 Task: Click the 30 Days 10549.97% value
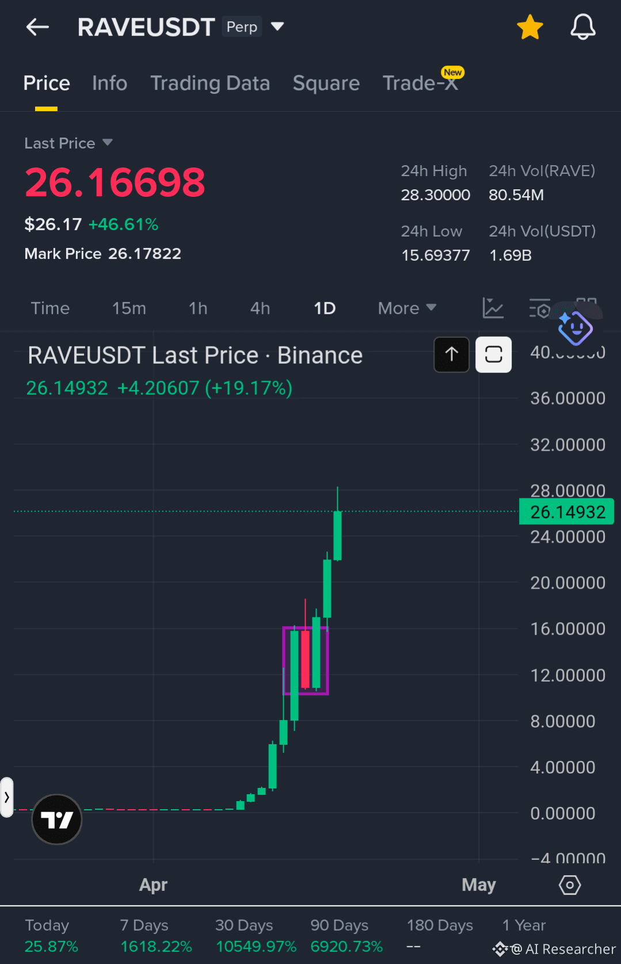[256, 946]
